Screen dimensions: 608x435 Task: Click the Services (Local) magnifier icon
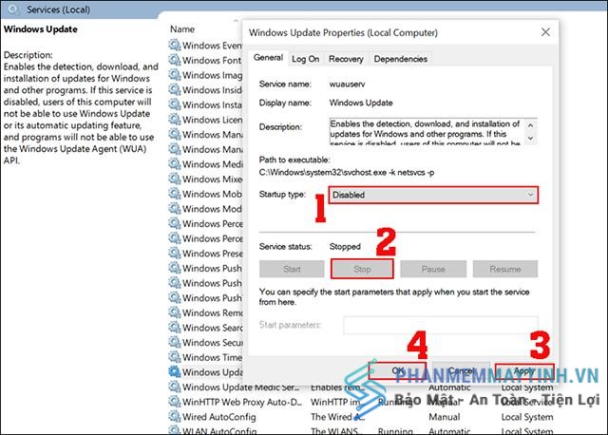[x=14, y=9]
